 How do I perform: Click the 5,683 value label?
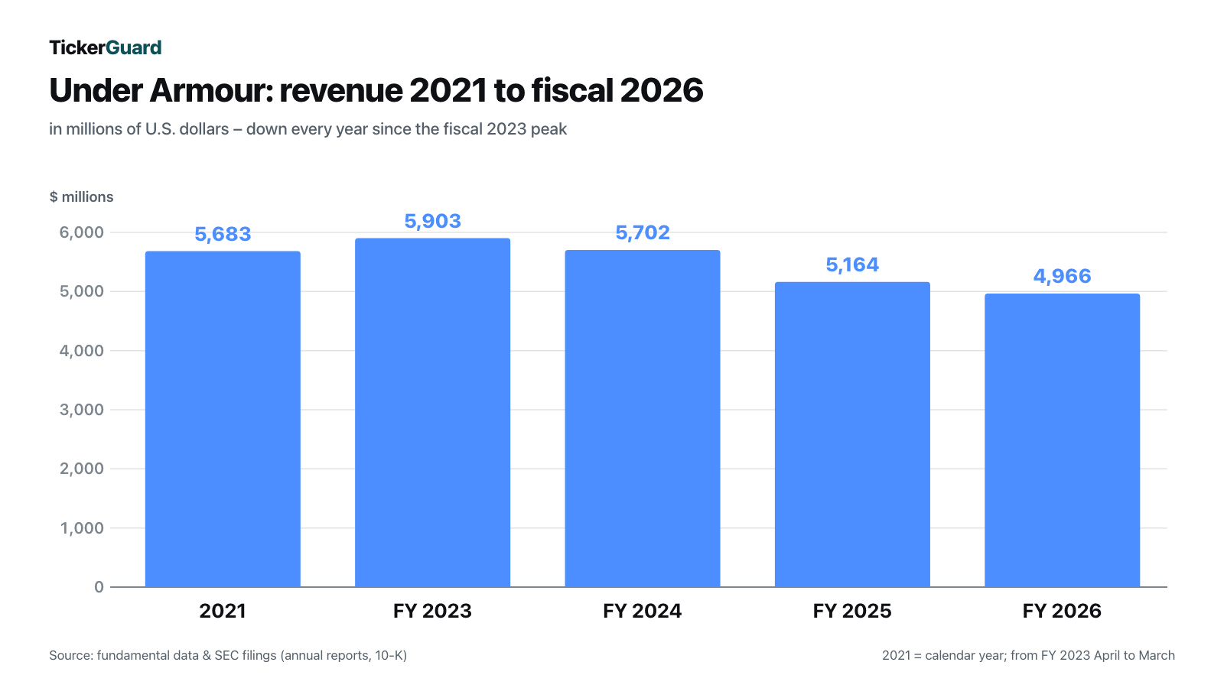(223, 234)
